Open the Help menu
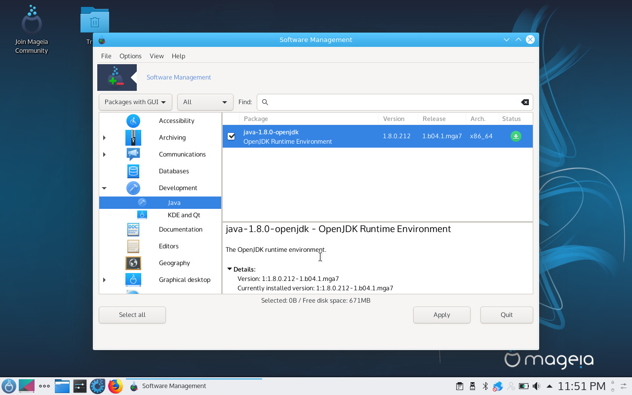The image size is (632, 395). pos(178,56)
